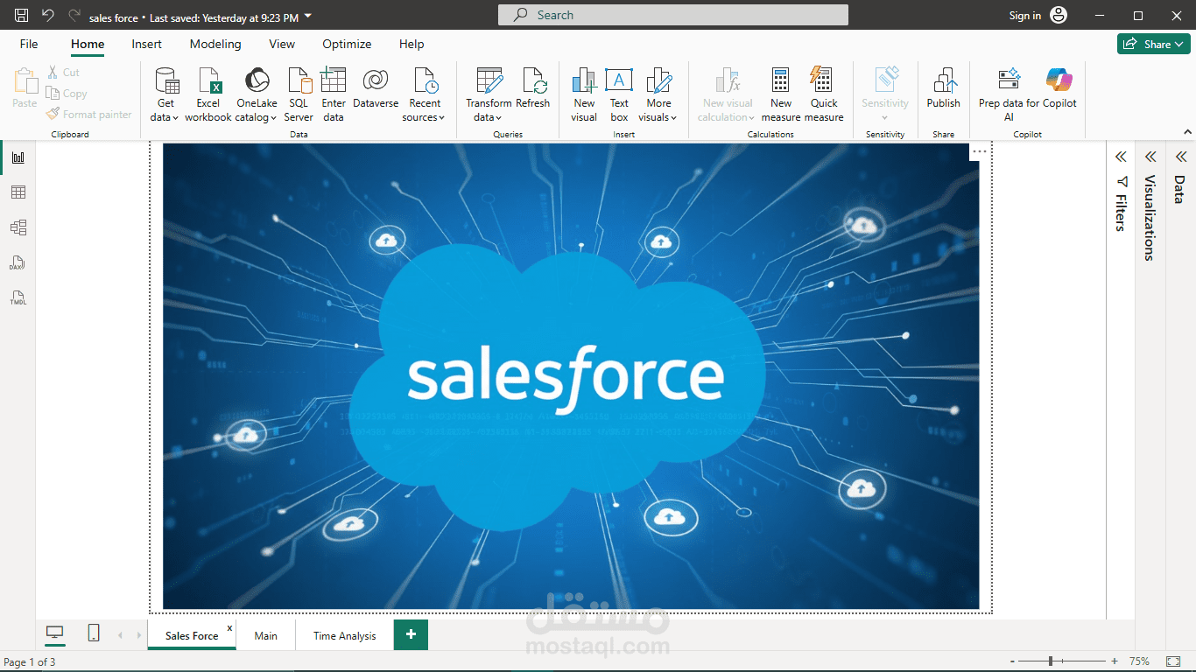Expand the Visualizations pane
The height and width of the screenshot is (672, 1196).
[1150, 157]
